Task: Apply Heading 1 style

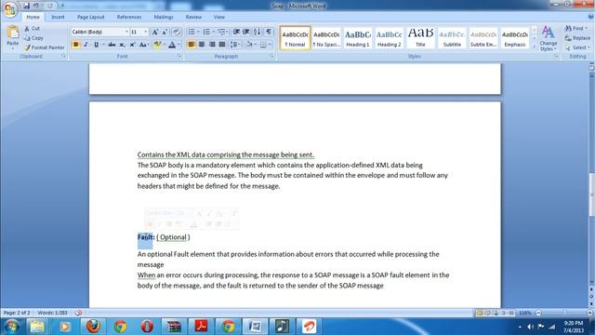Action: pos(357,38)
